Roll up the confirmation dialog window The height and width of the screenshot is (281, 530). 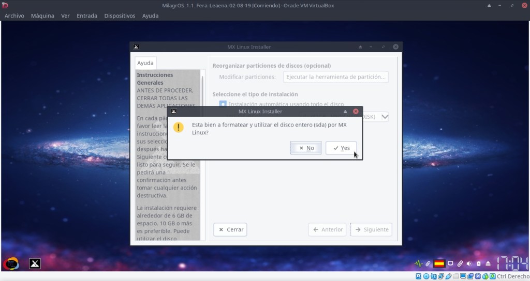345,111
